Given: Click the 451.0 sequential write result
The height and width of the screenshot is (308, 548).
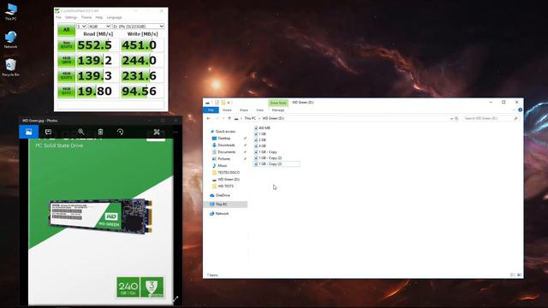Looking at the screenshot, I should (x=142, y=45).
